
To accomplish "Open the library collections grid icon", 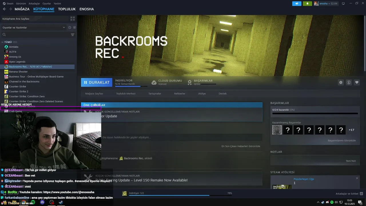I will [73, 19].
